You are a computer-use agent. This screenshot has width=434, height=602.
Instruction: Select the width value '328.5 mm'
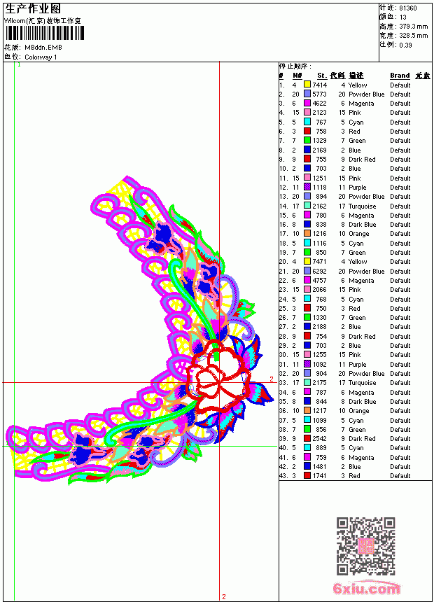(413, 36)
